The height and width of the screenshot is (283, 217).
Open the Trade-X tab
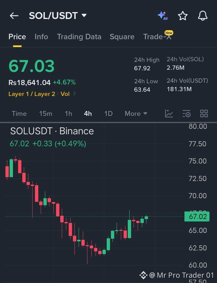click(x=157, y=37)
